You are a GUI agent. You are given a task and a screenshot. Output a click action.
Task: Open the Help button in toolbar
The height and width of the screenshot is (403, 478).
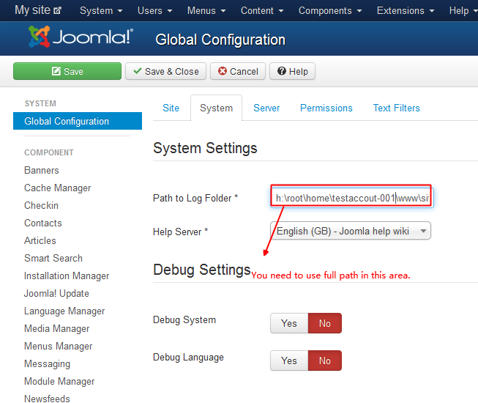click(x=292, y=71)
